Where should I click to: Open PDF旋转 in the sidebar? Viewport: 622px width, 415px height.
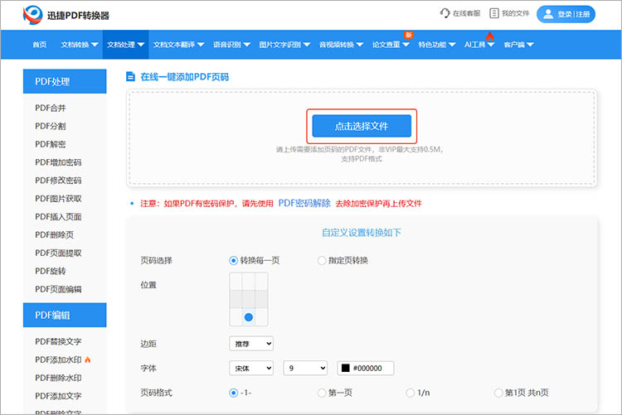click(51, 271)
